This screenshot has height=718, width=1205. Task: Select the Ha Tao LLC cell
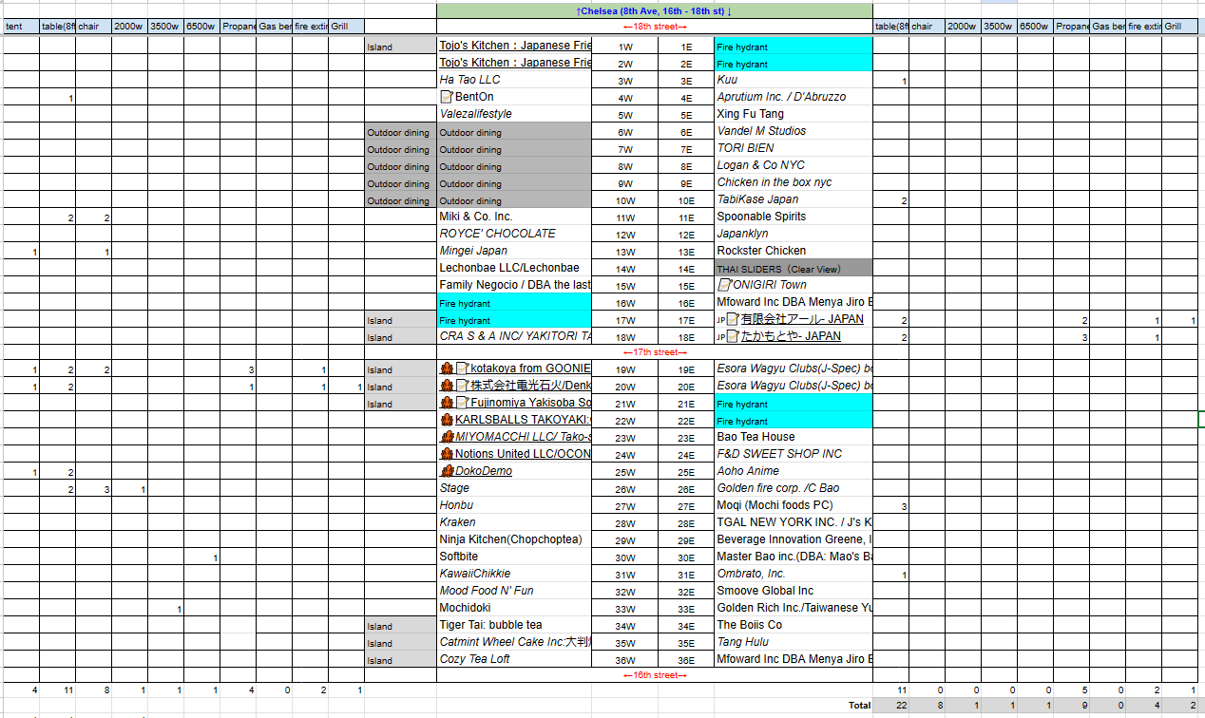[x=514, y=80]
